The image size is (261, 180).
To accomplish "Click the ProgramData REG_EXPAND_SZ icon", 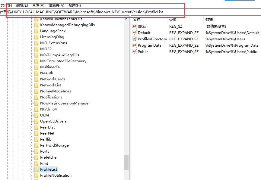I will coord(135,45).
